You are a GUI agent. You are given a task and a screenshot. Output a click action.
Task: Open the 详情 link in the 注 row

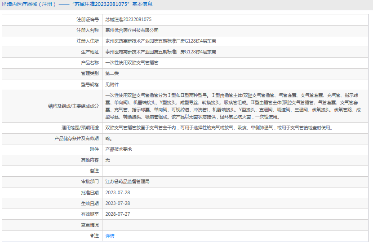[x=110, y=235]
